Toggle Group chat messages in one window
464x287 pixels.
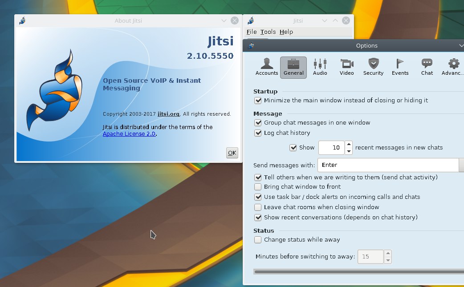click(258, 123)
